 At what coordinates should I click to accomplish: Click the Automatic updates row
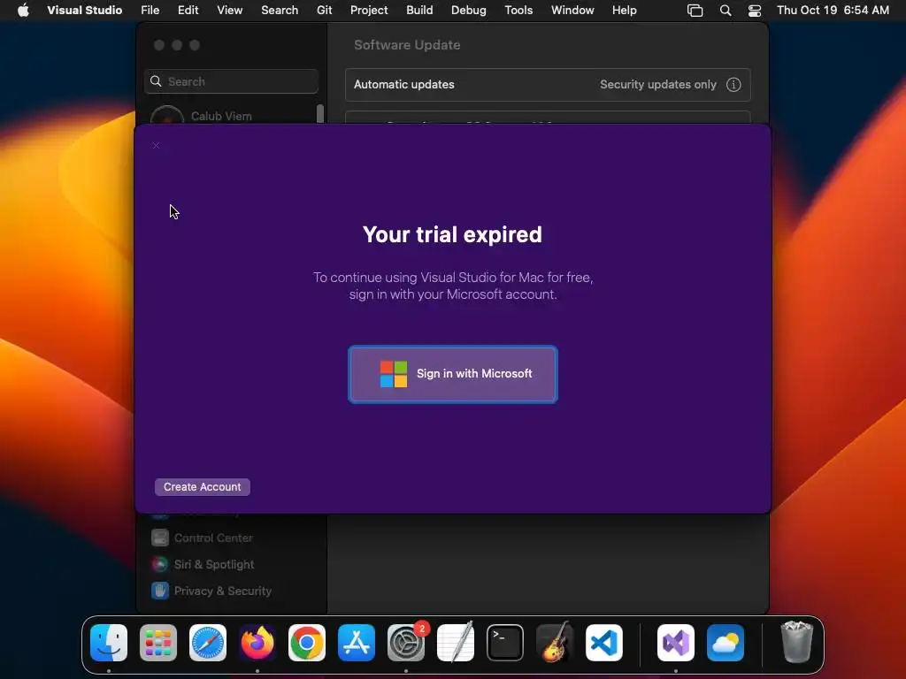click(x=548, y=85)
